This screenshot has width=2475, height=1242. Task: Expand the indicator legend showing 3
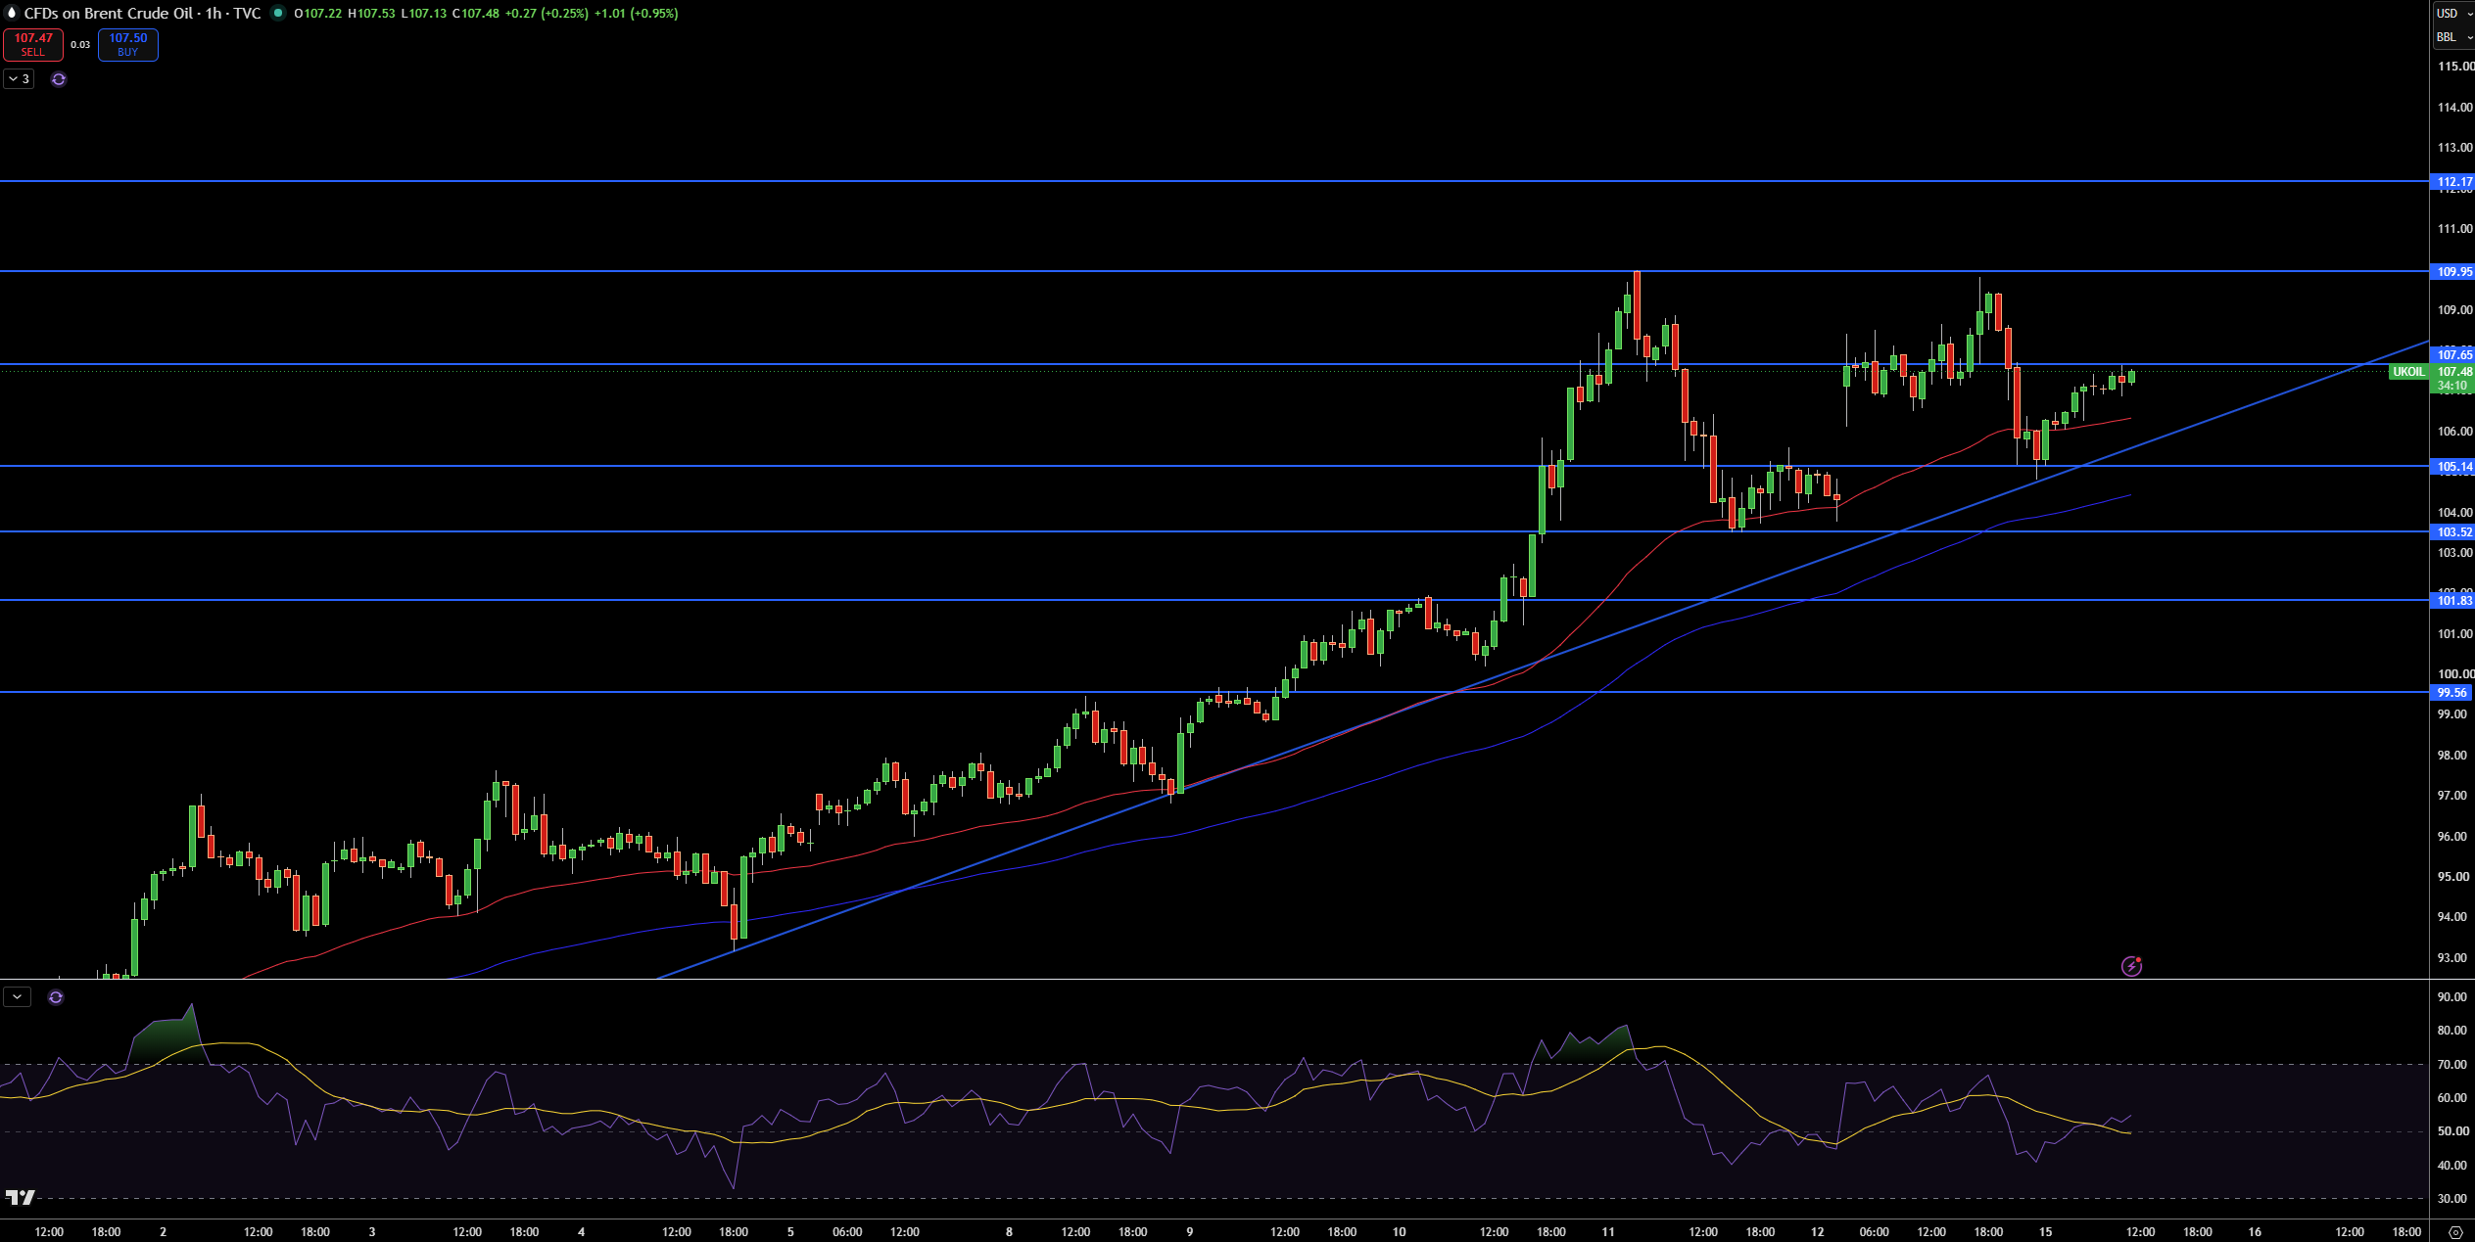[19, 79]
